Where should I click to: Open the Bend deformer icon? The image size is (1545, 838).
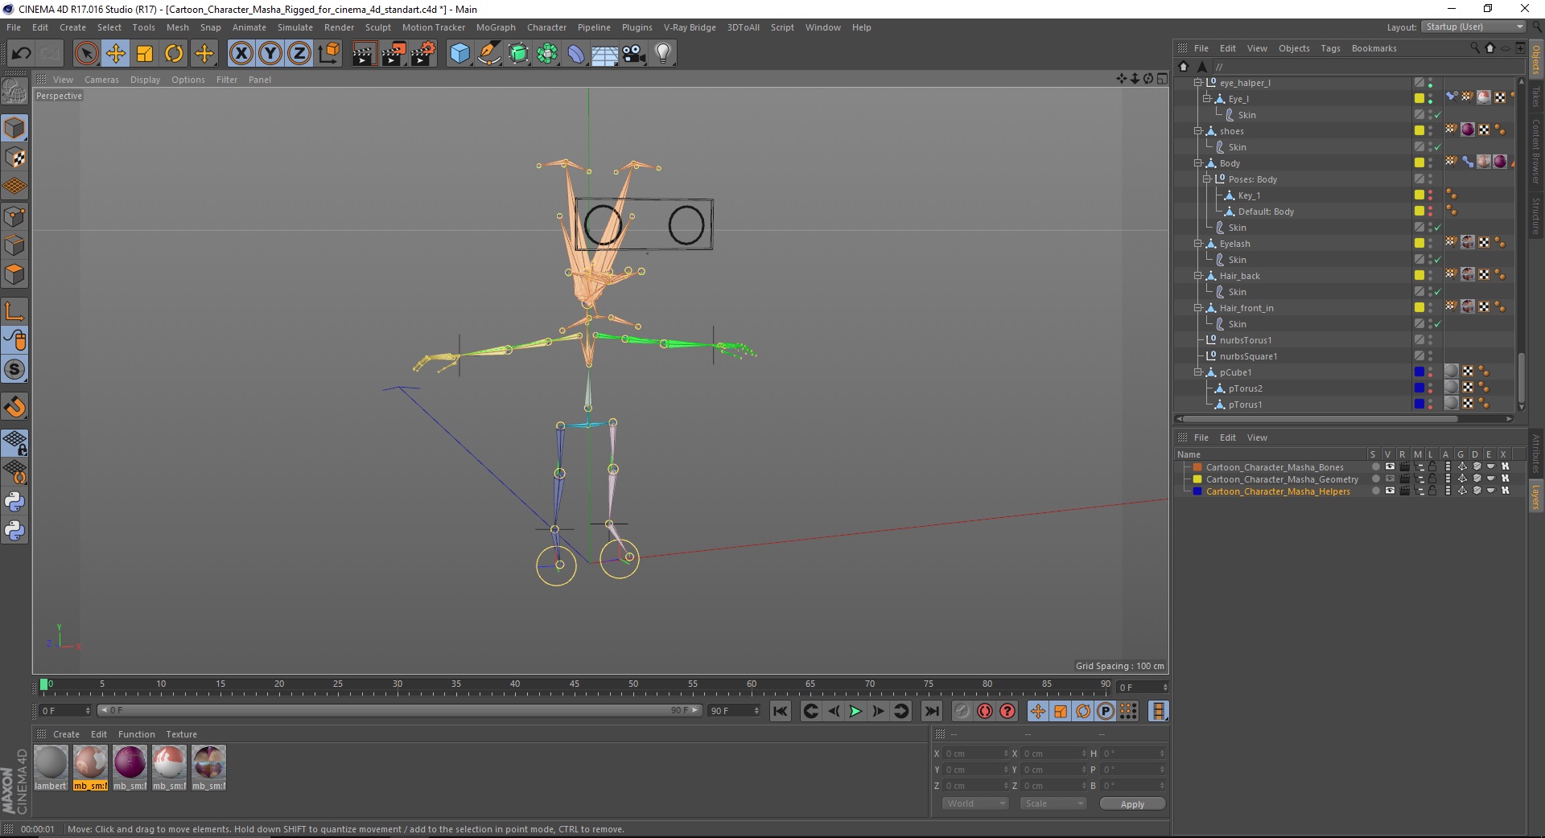pos(576,54)
